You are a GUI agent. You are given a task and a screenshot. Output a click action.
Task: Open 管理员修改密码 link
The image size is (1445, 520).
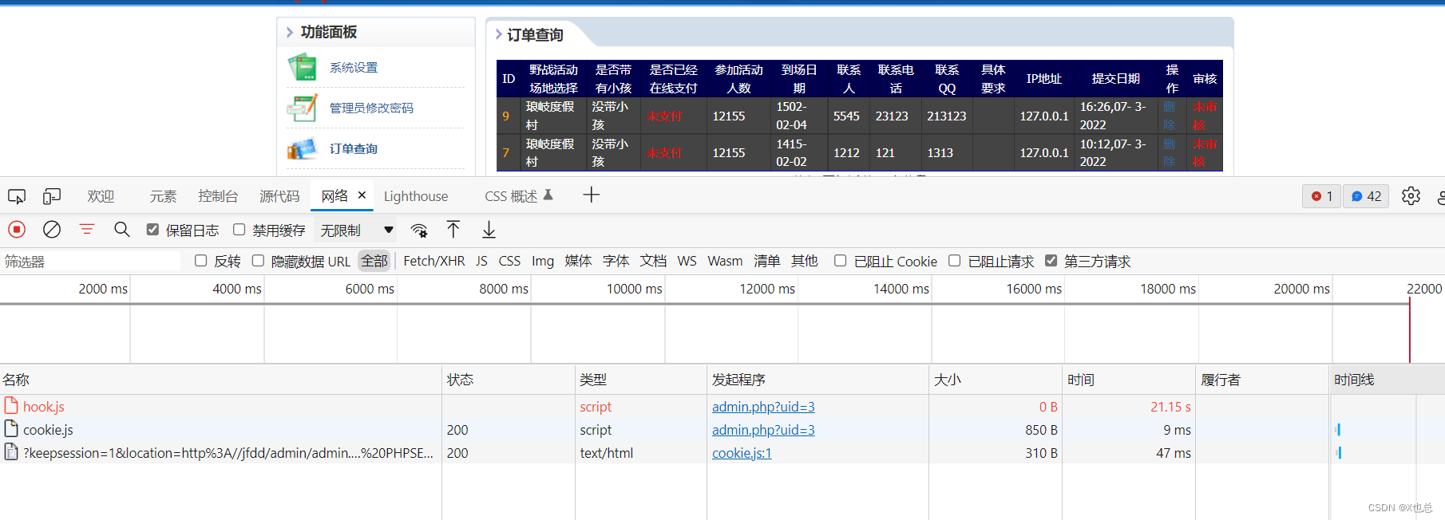pyautogui.click(x=371, y=108)
